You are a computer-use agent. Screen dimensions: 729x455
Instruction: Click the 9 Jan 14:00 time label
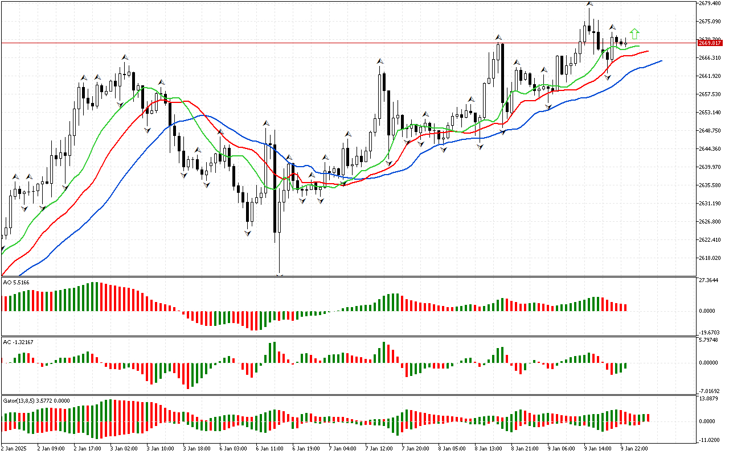click(x=597, y=449)
